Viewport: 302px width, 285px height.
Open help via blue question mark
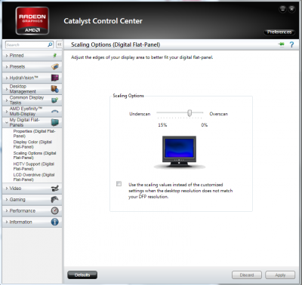(291, 44)
